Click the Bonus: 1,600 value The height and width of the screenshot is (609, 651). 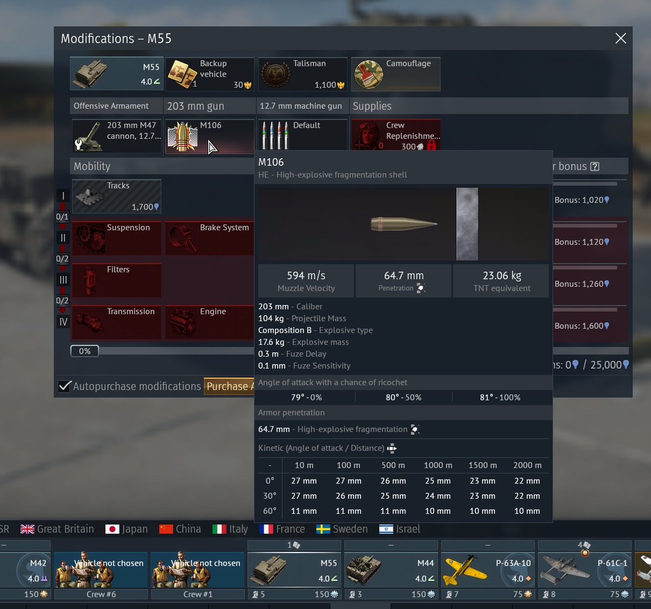pyautogui.click(x=582, y=325)
